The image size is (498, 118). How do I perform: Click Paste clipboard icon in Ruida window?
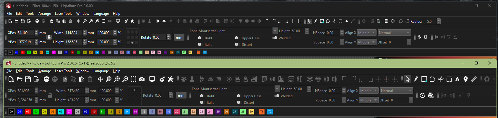(82, 79)
